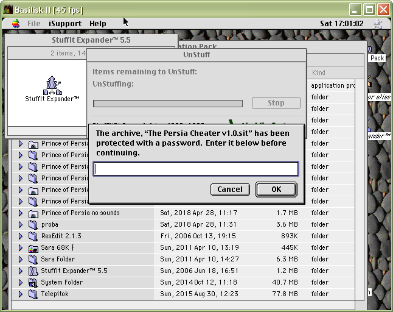Click the 'folder' kind in the Telepitok row

coord(320,294)
